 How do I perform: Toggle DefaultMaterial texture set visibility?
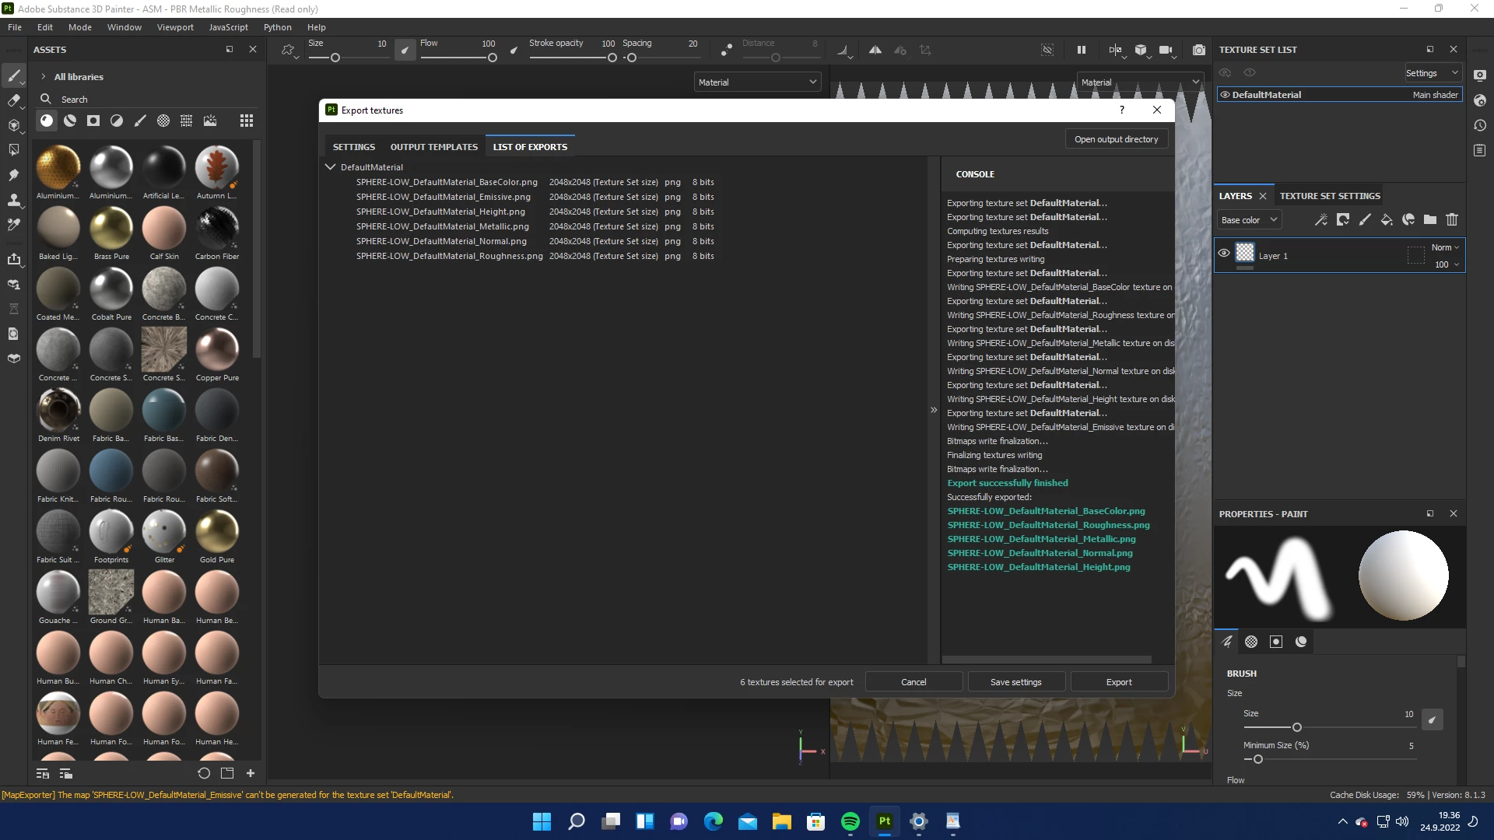(1225, 95)
